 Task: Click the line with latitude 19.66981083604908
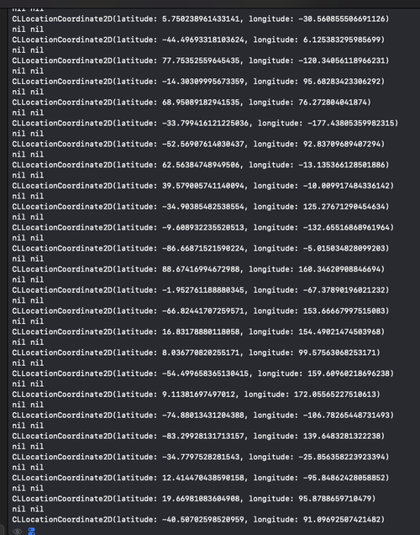pos(194,499)
